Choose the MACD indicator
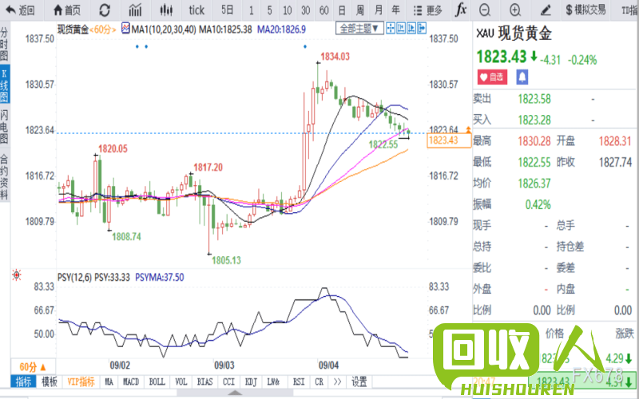This screenshot has width=639, height=399. click(x=131, y=382)
